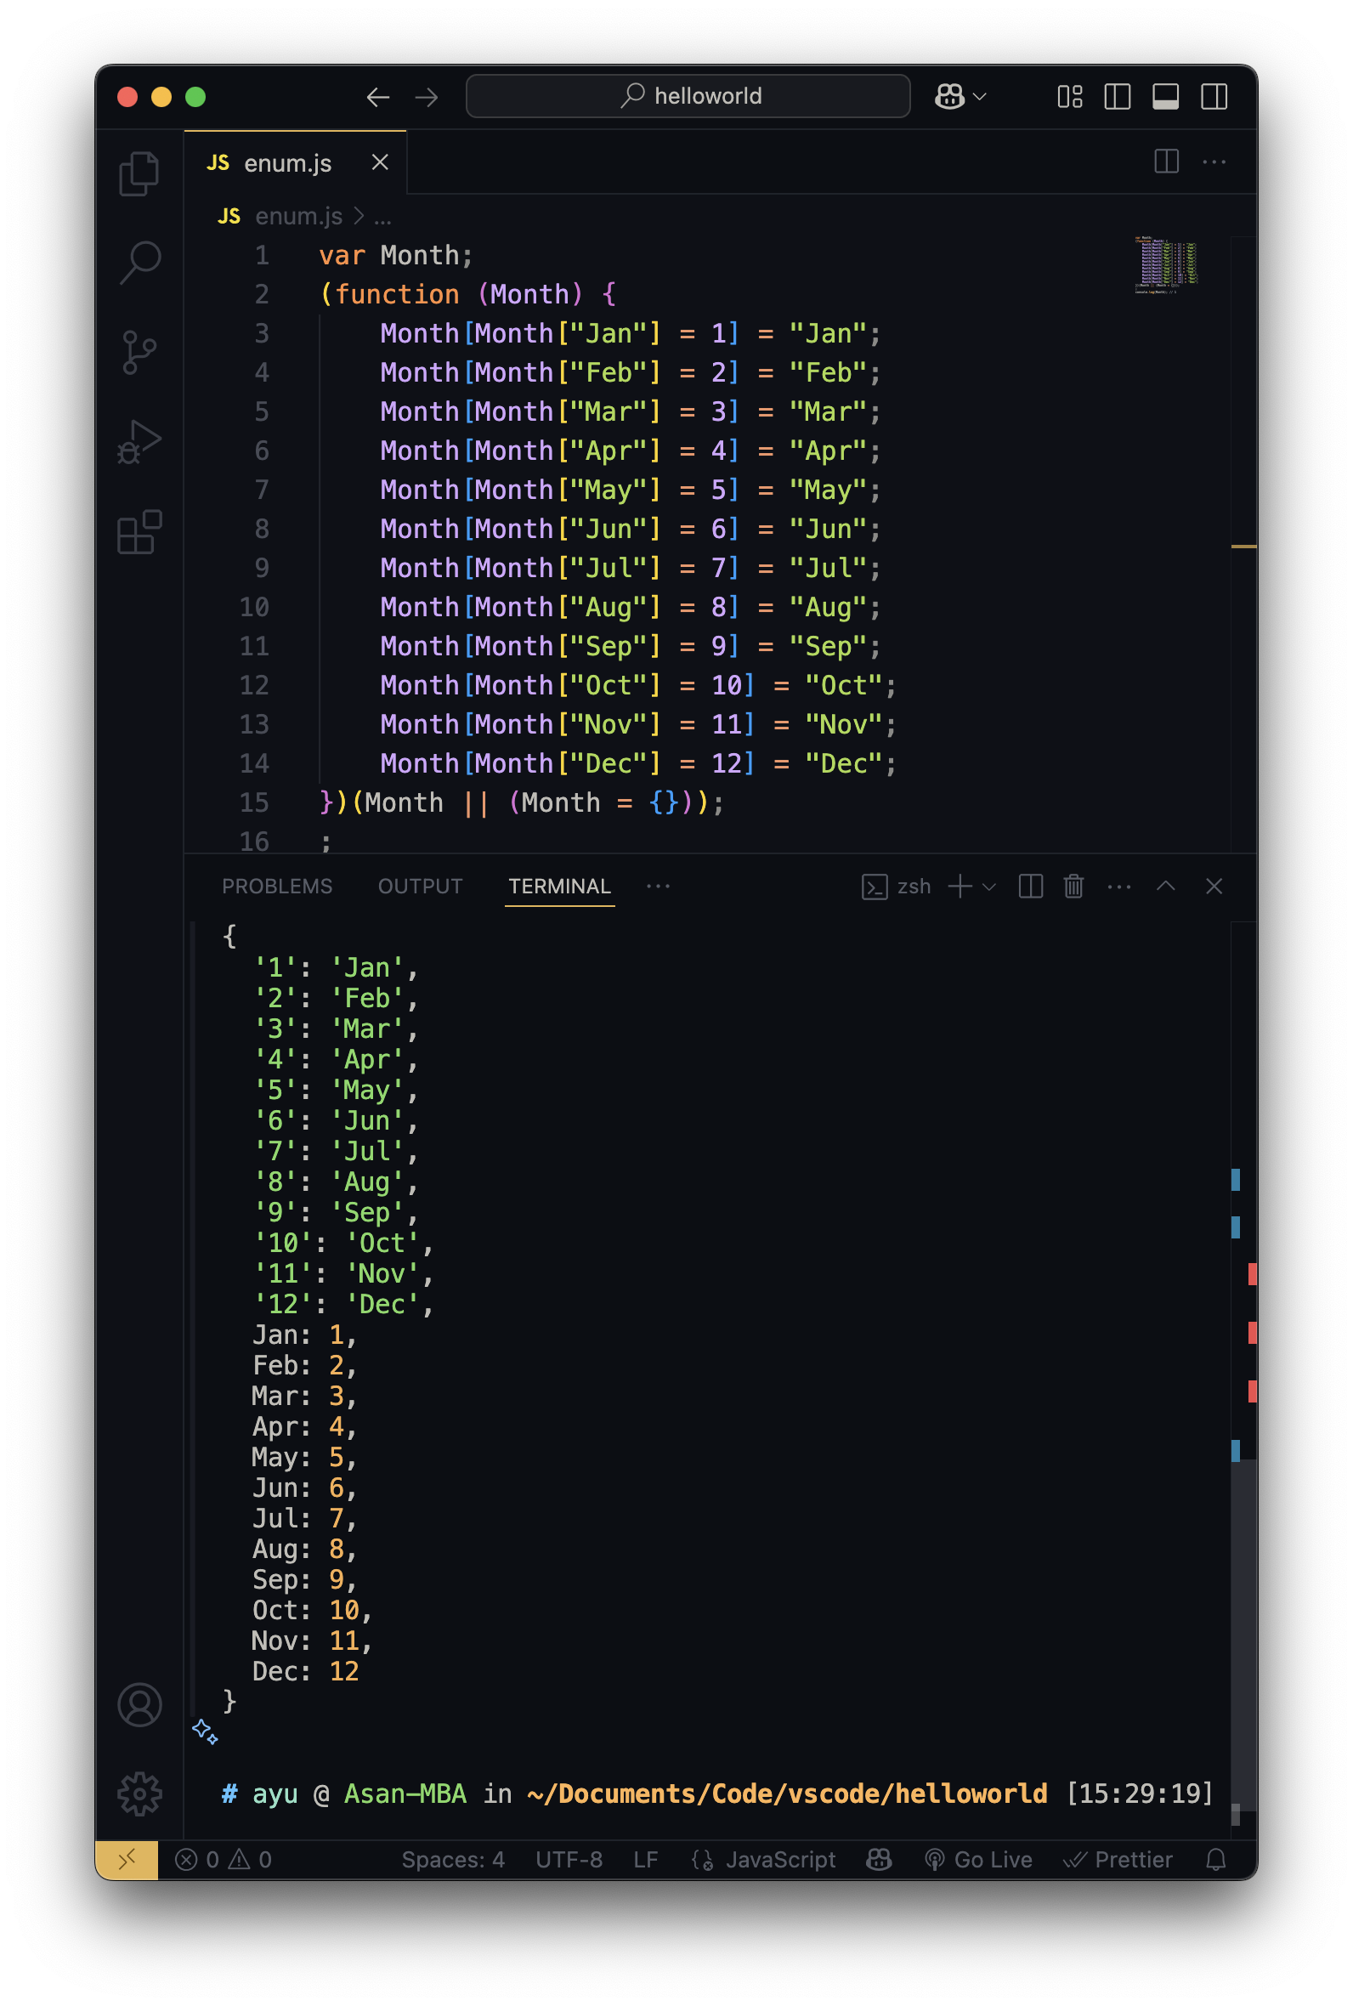The width and height of the screenshot is (1353, 2006).
Task: Click the remote window indicator
Action: coord(127,1859)
